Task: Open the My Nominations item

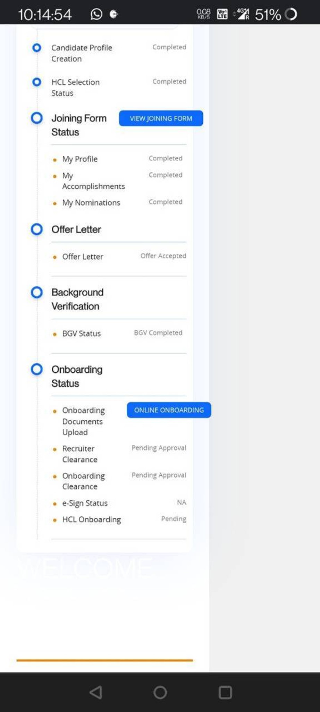Action: (x=91, y=203)
